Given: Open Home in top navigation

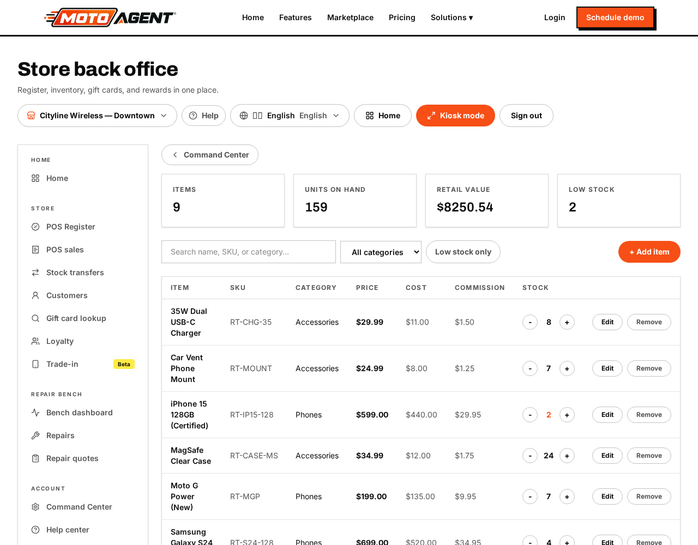Looking at the screenshot, I should (253, 17).
